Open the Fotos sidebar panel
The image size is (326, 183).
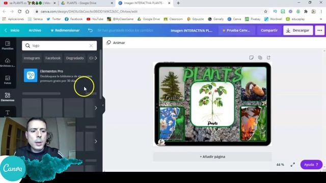click(x=8, y=80)
